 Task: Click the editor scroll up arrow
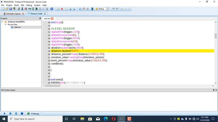pyautogui.click(x=216, y=22)
